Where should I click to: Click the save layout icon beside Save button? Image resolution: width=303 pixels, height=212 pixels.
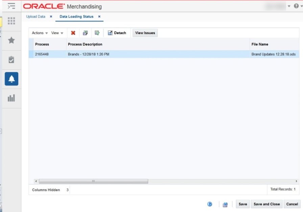coord(225,205)
